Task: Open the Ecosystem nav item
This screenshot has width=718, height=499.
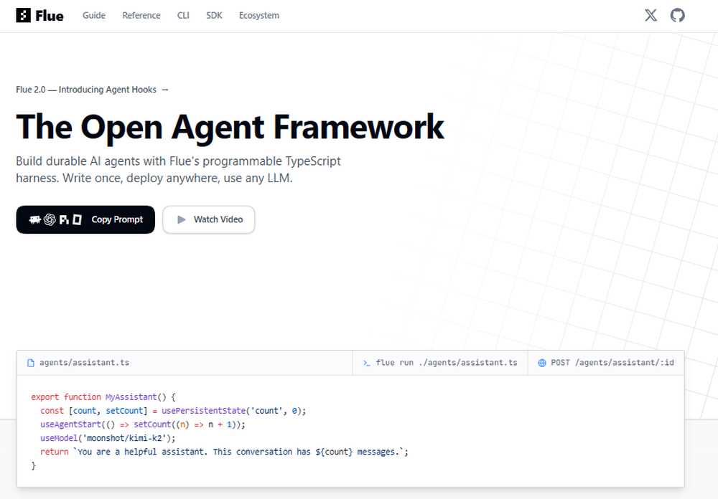Action: 258,16
